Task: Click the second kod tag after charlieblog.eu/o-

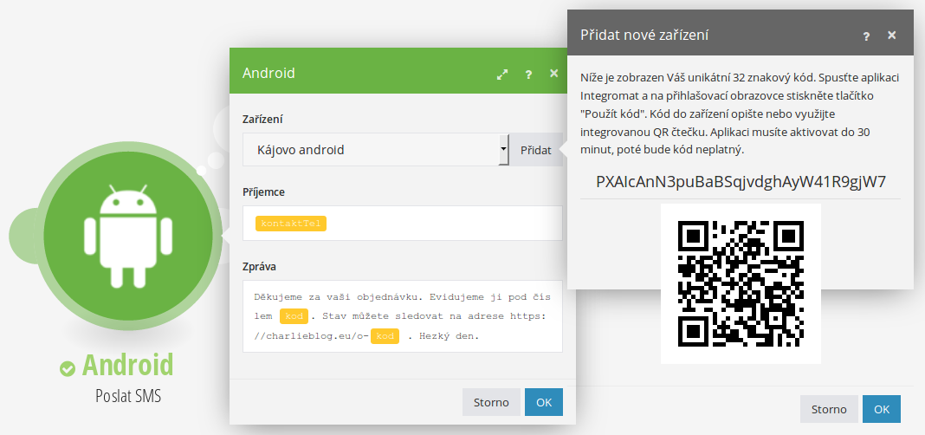Action: (385, 336)
